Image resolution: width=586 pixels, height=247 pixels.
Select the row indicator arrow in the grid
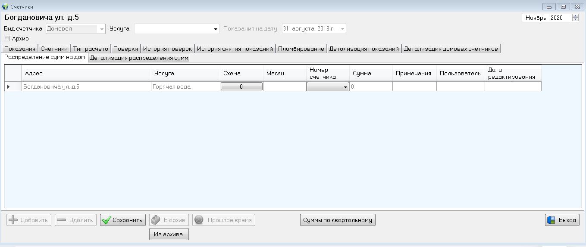pyautogui.click(x=9, y=86)
